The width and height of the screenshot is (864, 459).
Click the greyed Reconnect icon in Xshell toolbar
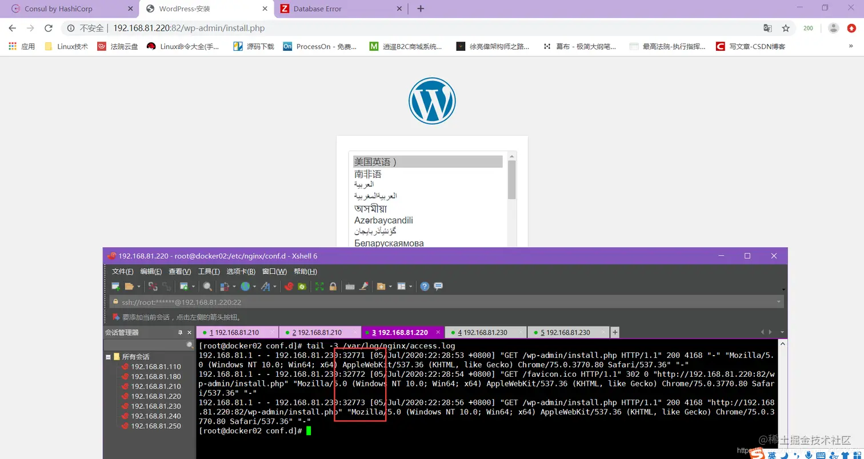point(166,287)
